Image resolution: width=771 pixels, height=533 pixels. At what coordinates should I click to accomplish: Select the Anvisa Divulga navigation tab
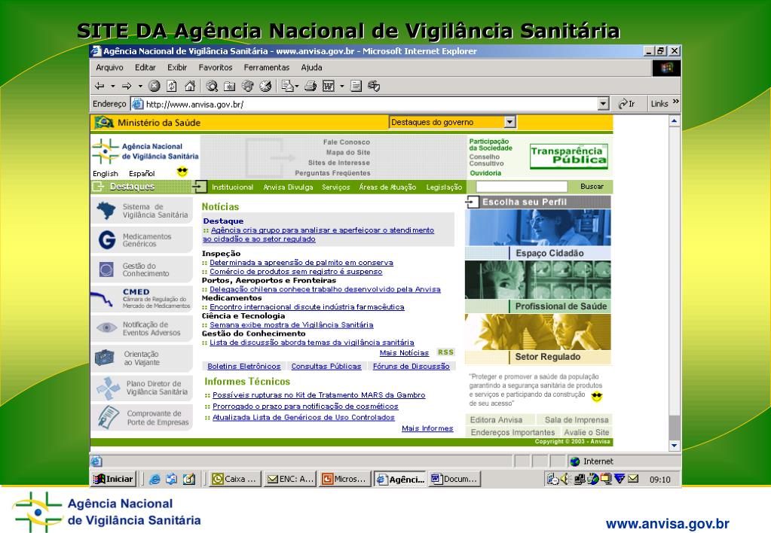click(x=288, y=187)
